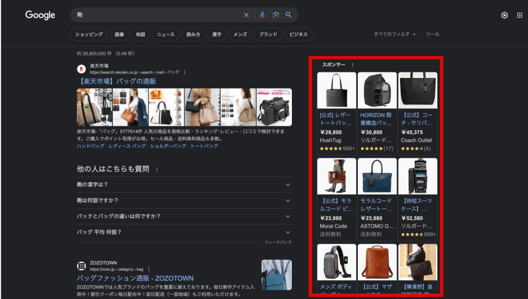Image resolution: width=528 pixels, height=299 pixels.
Task: Go to Google home via logo
Action: (40, 15)
